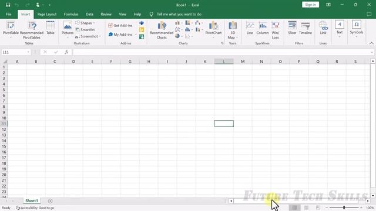Click the Redo arrow in title bar
This screenshot has height=211, width=376.
pos(28,5)
